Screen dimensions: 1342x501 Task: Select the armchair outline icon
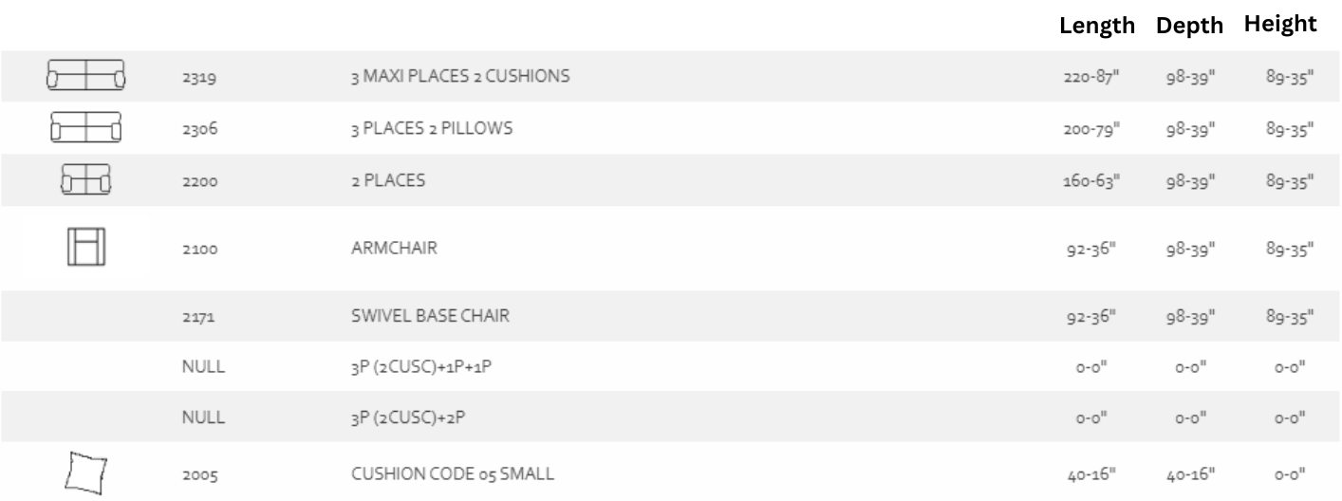click(84, 247)
